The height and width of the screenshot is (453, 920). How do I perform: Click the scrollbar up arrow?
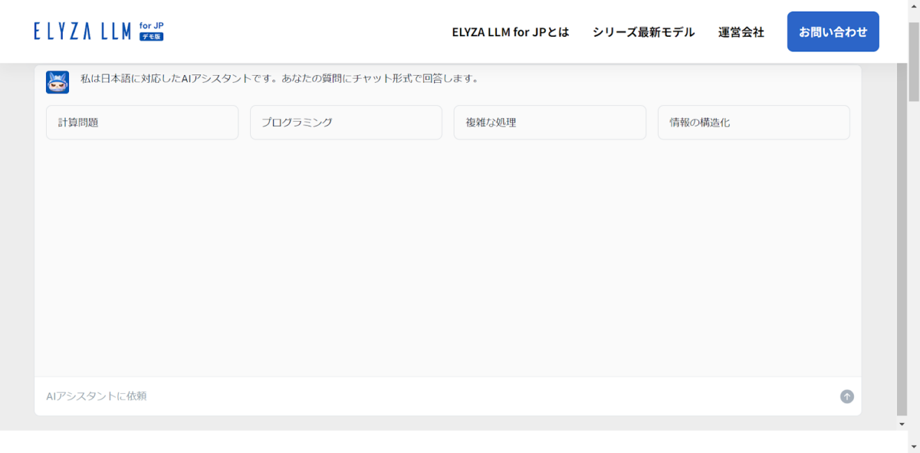point(914,6)
